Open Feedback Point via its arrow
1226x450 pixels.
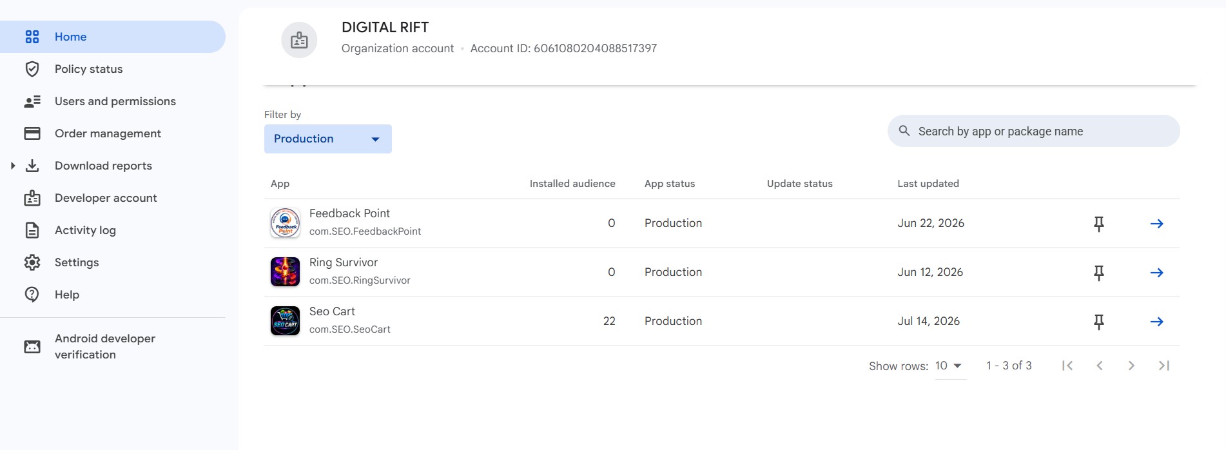(x=1157, y=224)
